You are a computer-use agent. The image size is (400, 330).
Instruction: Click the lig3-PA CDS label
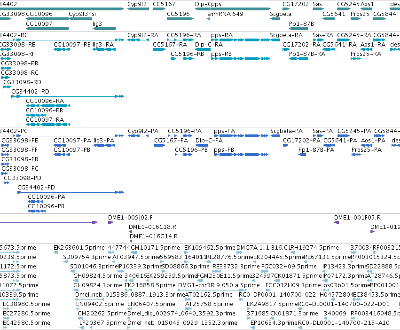(x=104, y=141)
